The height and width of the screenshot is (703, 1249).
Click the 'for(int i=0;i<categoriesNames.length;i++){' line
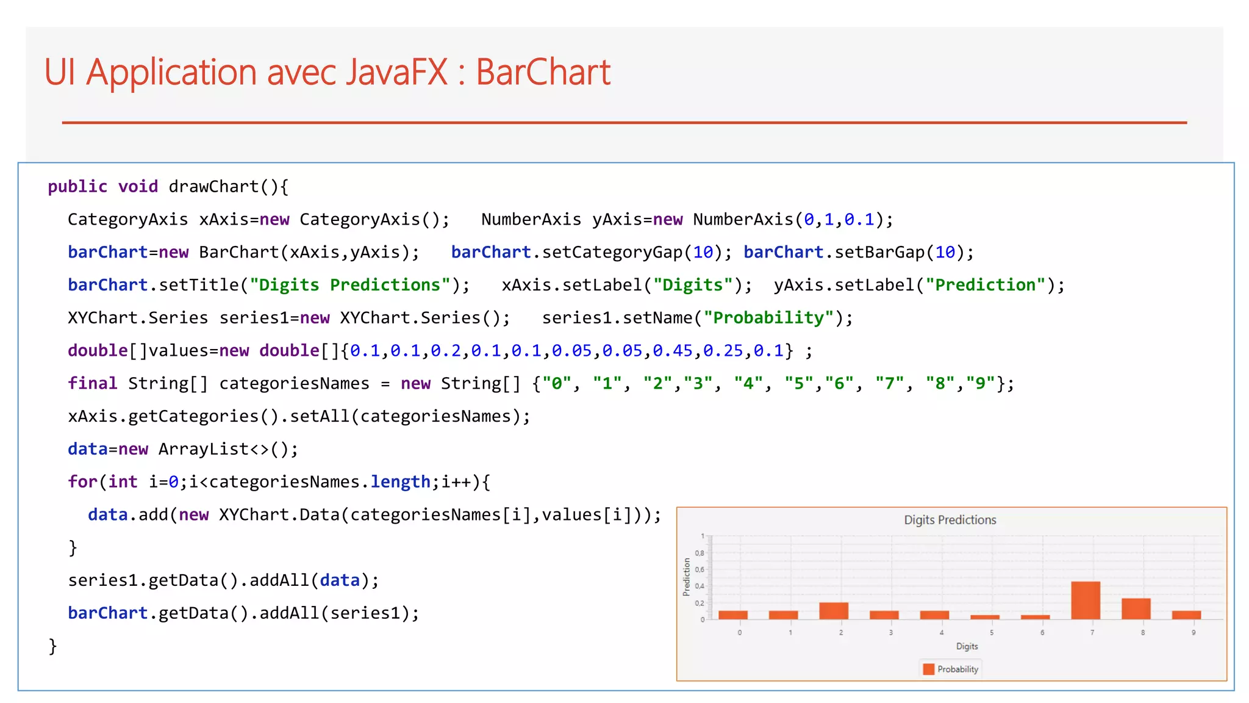pos(279,482)
